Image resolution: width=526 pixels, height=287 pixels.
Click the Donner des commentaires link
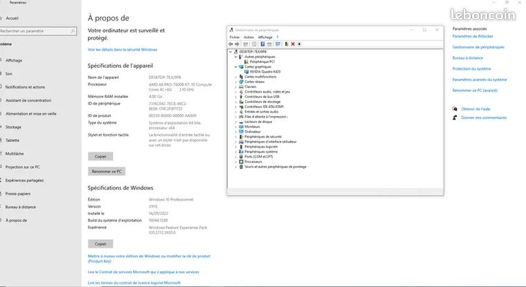pyautogui.click(x=484, y=118)
